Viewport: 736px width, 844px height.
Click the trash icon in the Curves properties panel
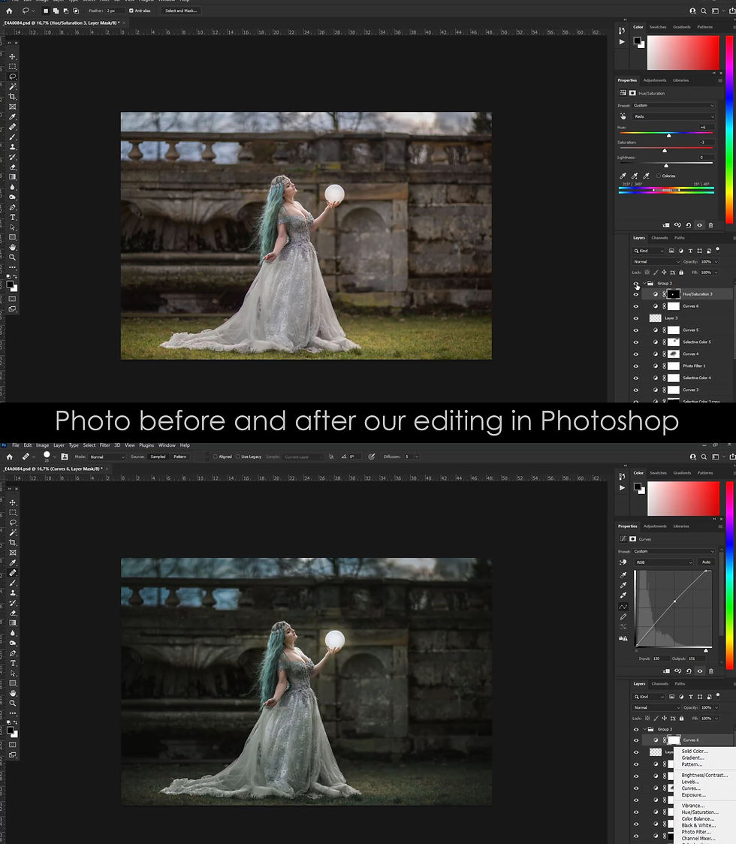(710, 671)
